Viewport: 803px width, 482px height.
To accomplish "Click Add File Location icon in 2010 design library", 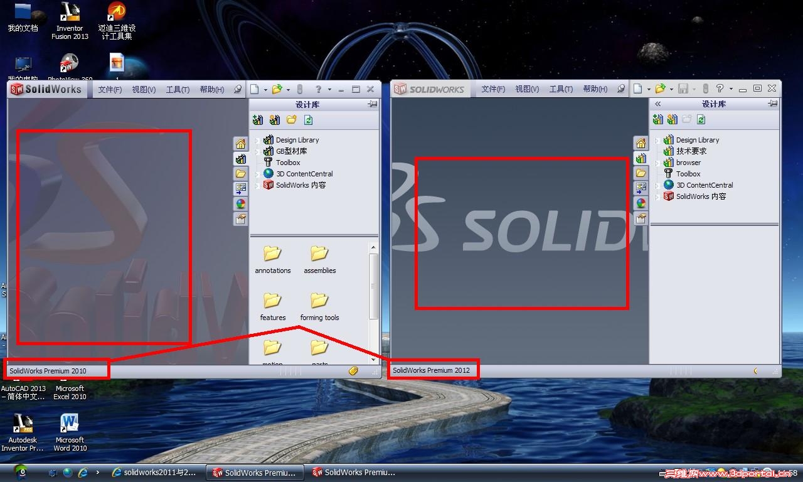I will tap(274, 120).
